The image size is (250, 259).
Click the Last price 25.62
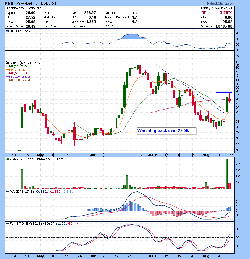click(227, 22)
